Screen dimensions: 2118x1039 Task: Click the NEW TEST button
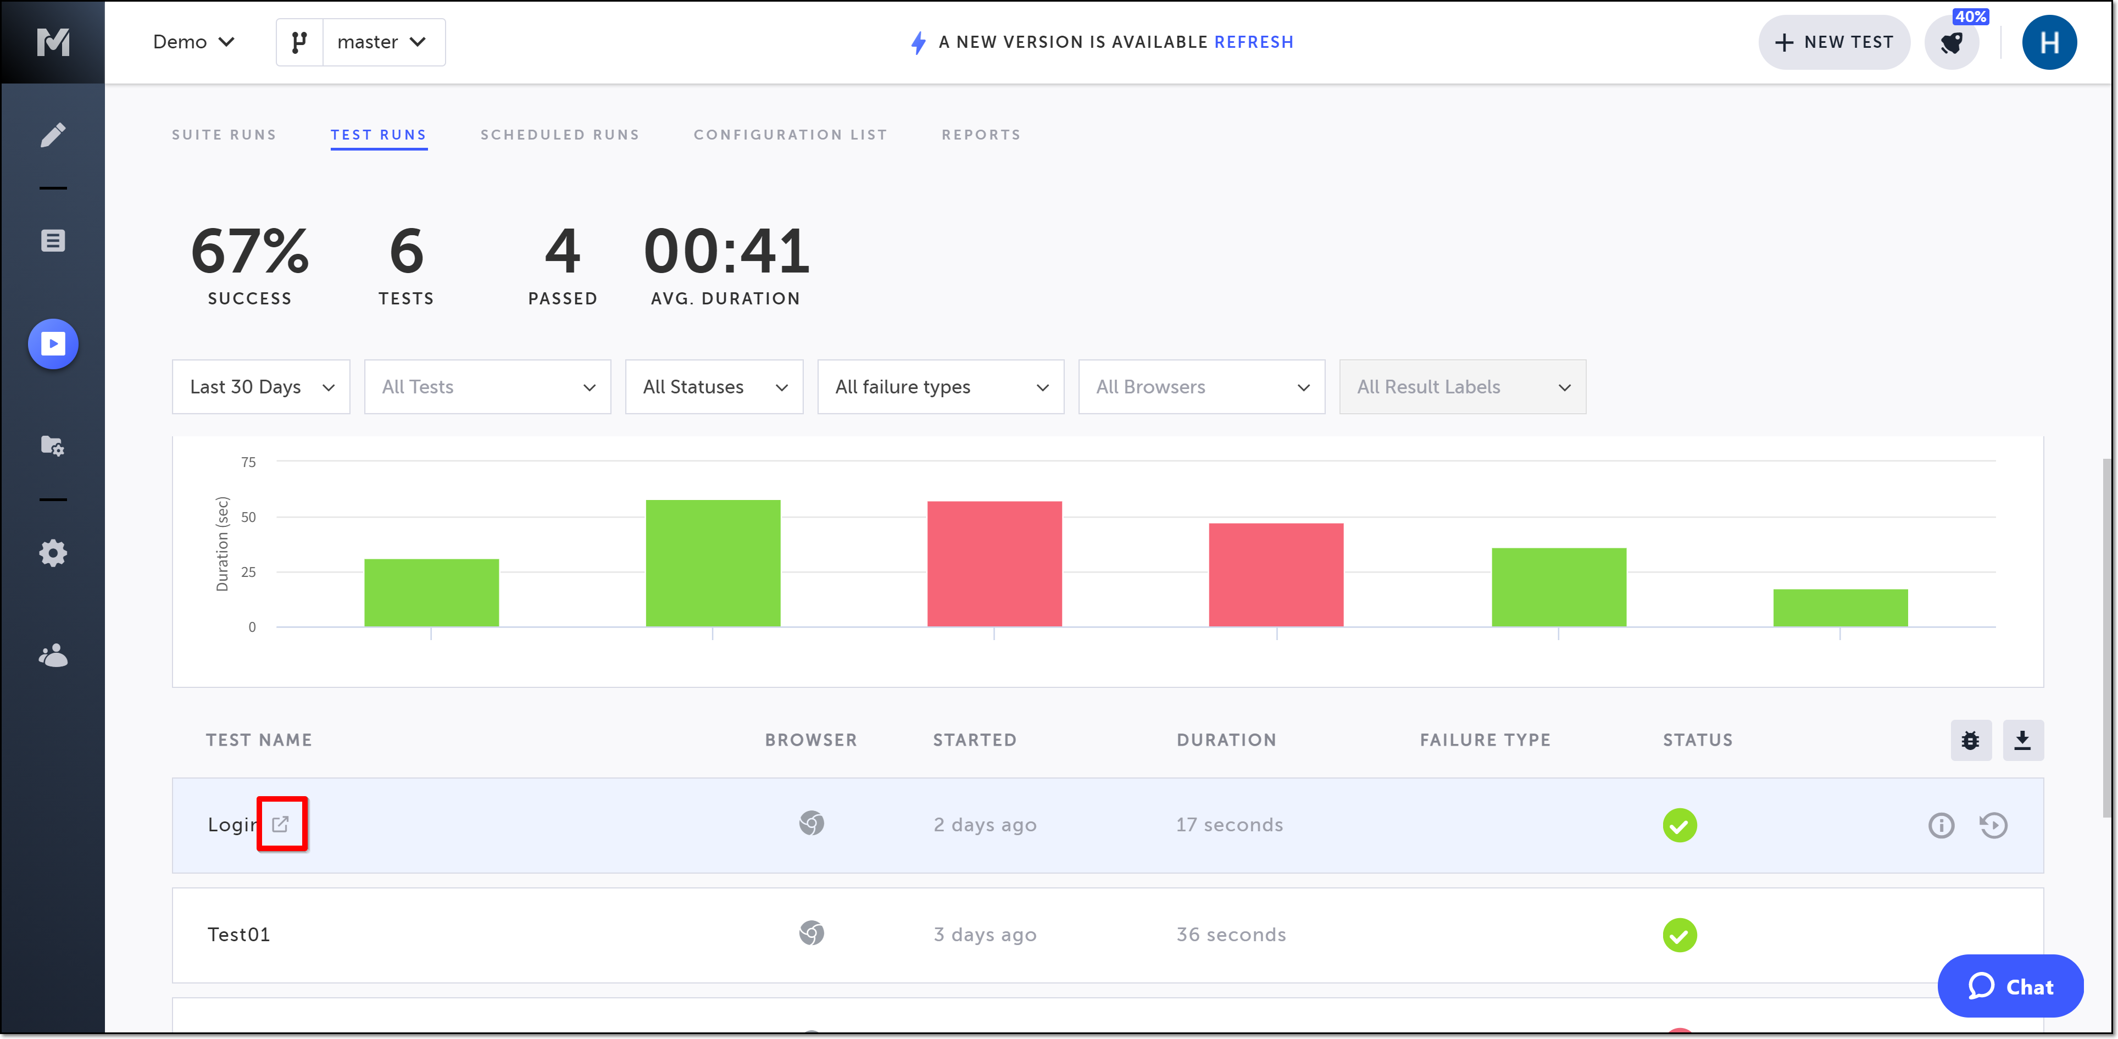(x=1833, y=43)
